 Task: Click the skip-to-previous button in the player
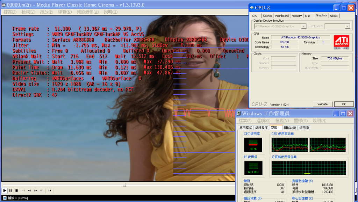click(x=23, y=190)
